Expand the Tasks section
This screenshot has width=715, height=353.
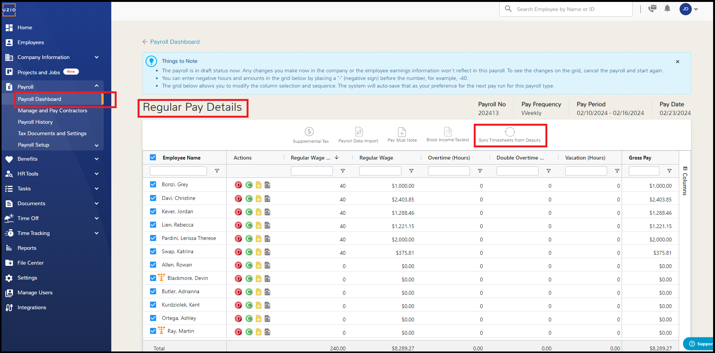96,188
